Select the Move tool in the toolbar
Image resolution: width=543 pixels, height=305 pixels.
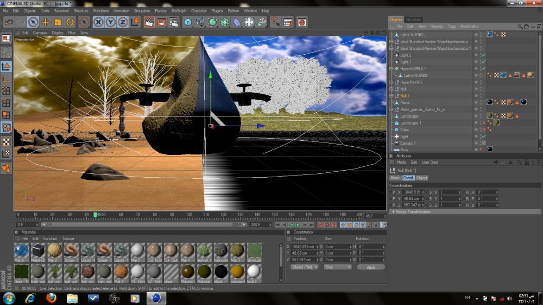click(x=46, y=22)
